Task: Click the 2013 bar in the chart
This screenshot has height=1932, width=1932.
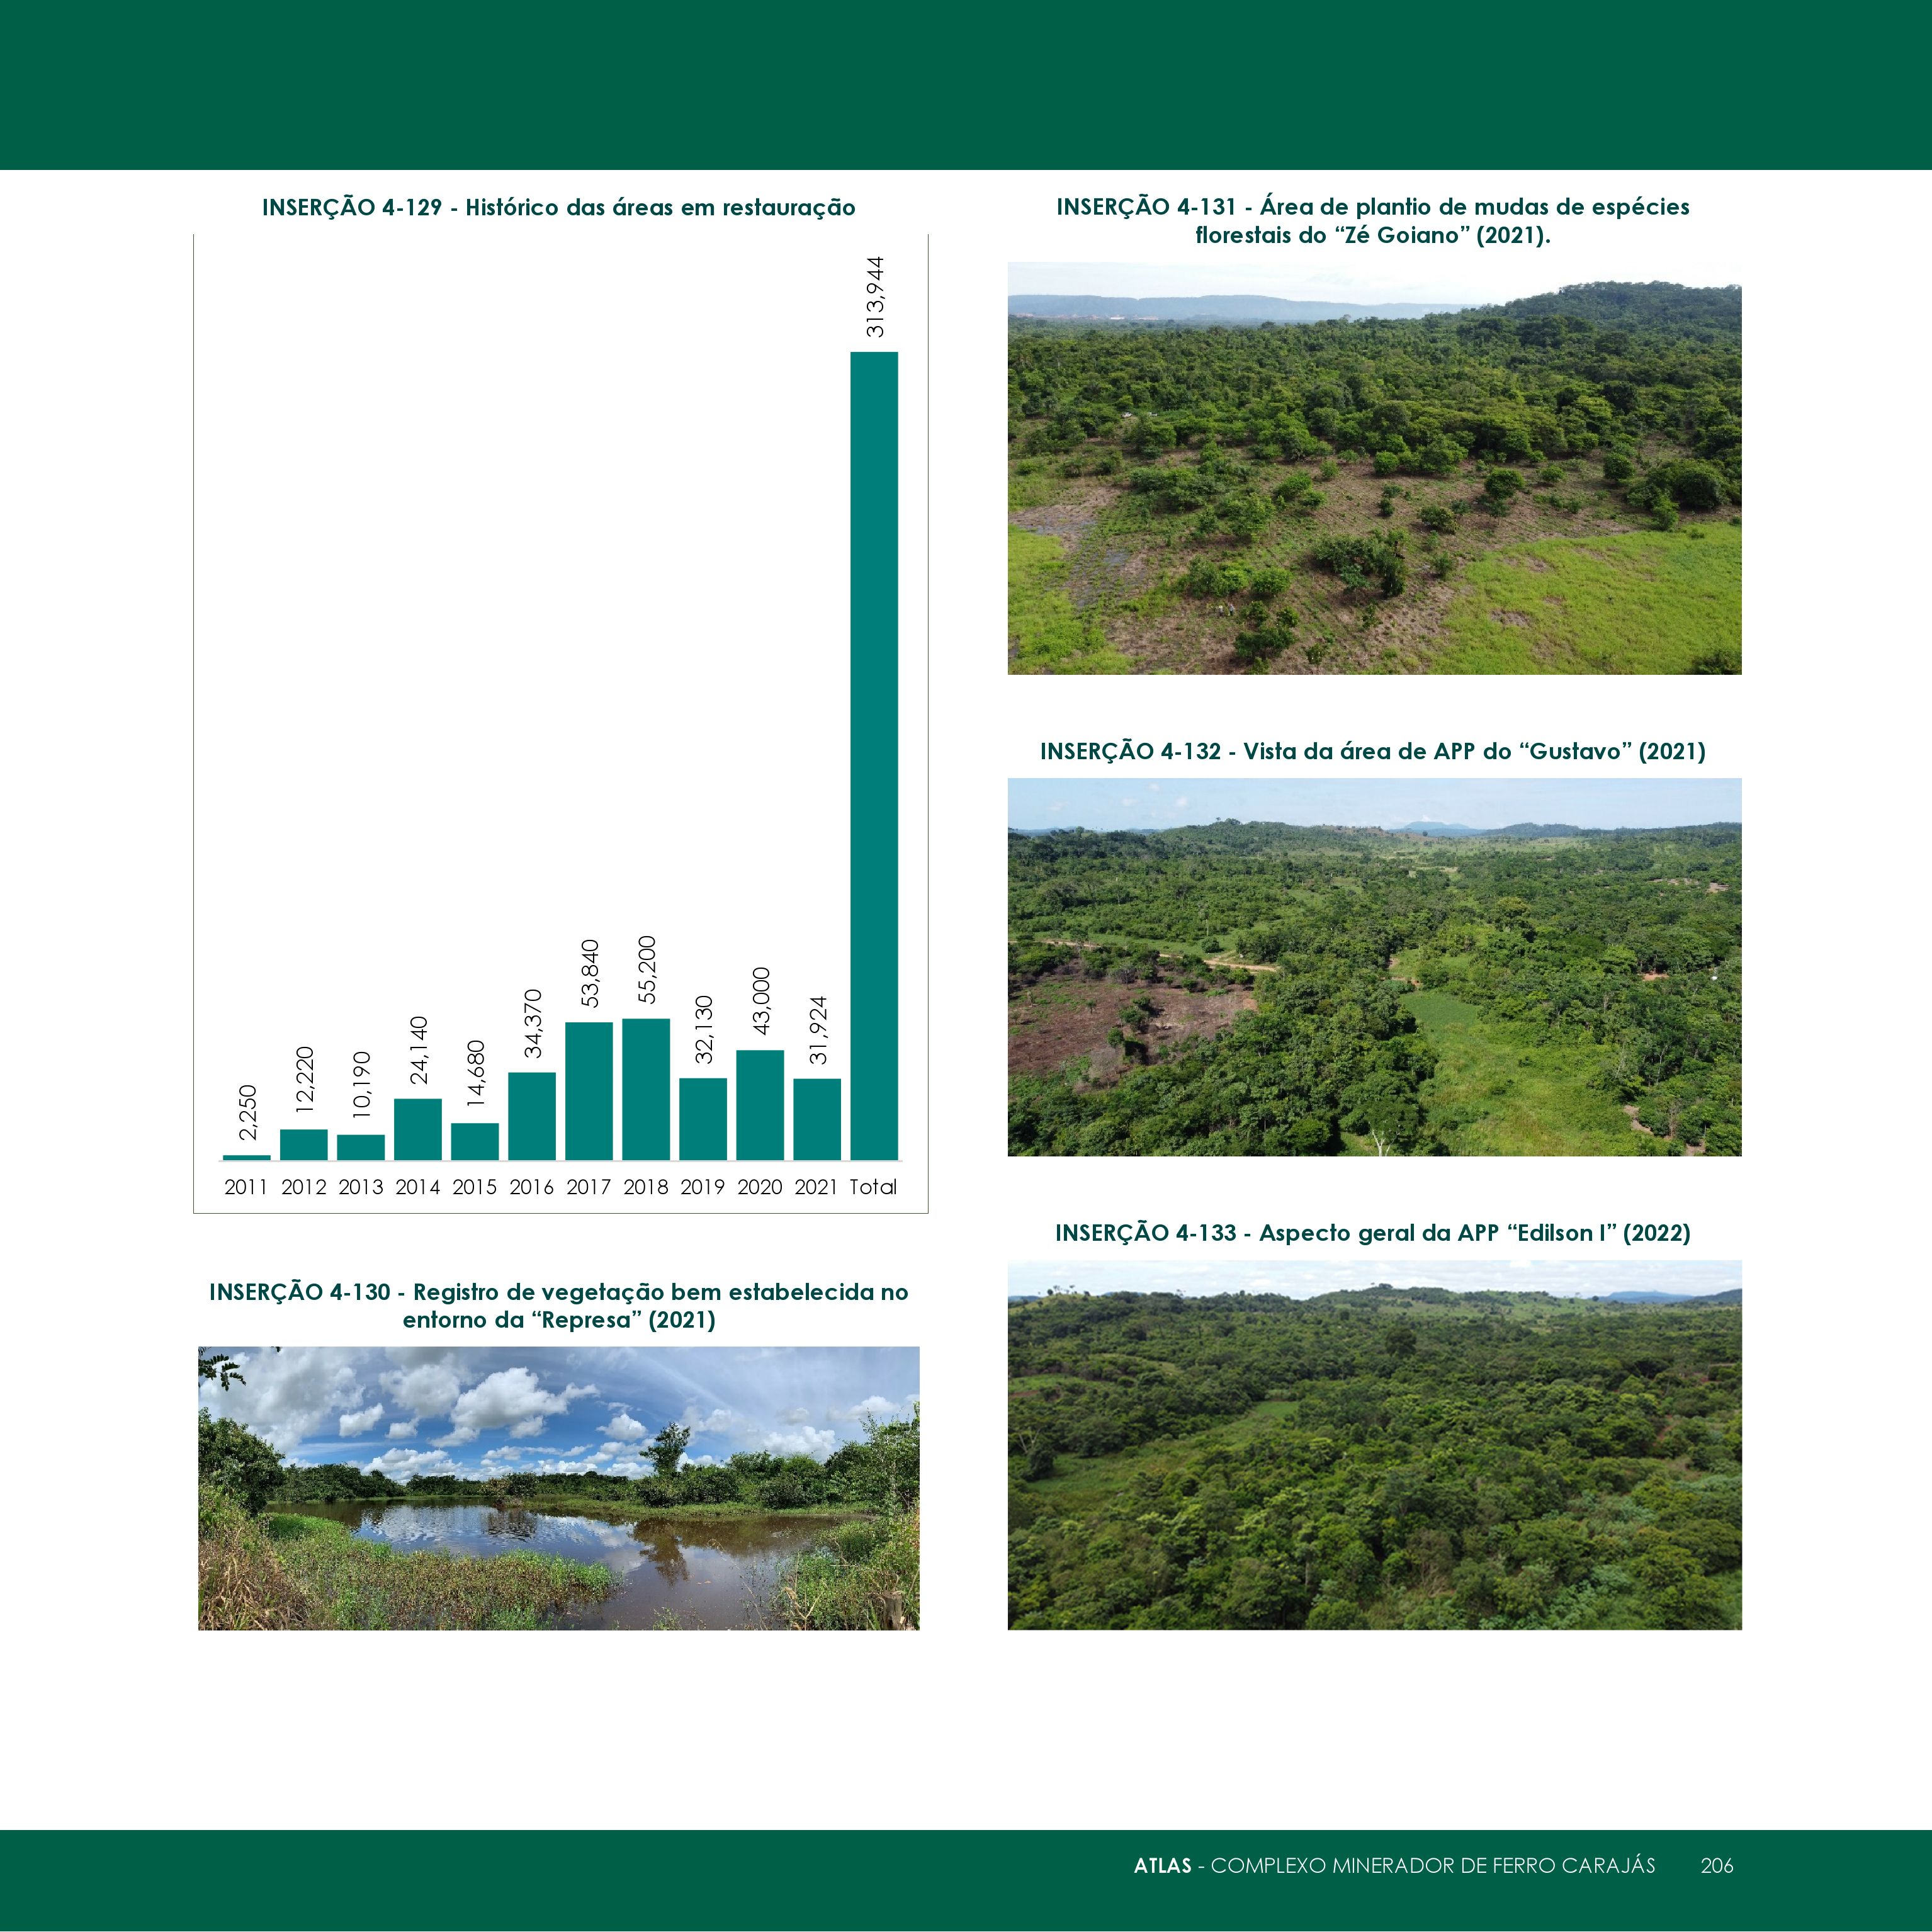Action: (361, 1147)
